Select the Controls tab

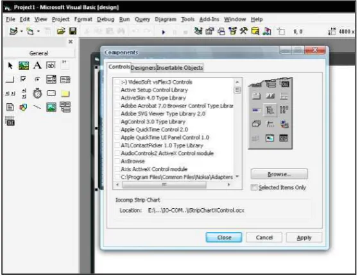[119, 67]
